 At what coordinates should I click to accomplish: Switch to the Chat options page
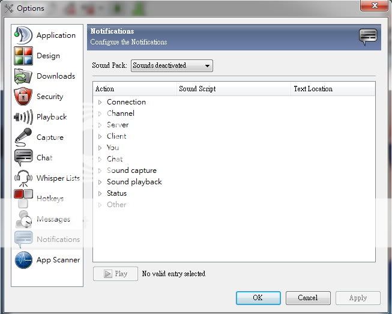click(x=44, y=158)
